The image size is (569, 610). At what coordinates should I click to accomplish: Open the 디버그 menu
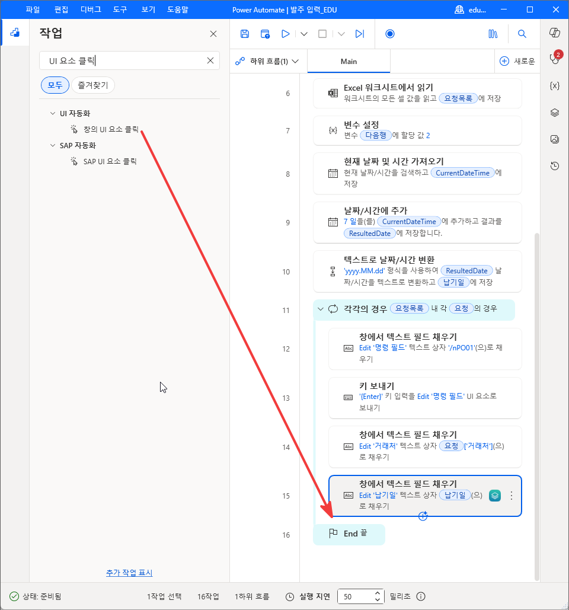point(91,9)
